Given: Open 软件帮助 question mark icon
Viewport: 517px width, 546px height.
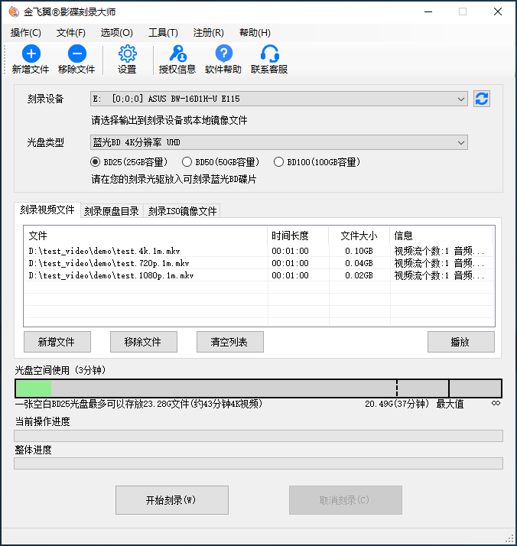Looking at the screenshot, I should (223, 54).
